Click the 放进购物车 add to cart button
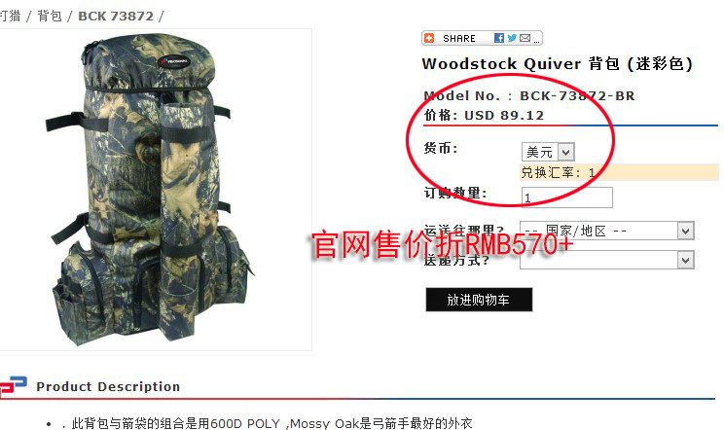 coord(479,300)
